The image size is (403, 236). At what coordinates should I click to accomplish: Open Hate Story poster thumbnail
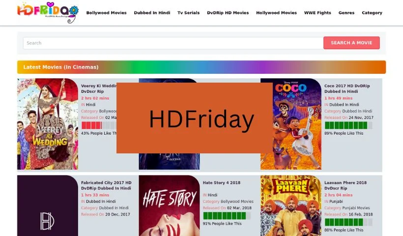click(169, 206)
